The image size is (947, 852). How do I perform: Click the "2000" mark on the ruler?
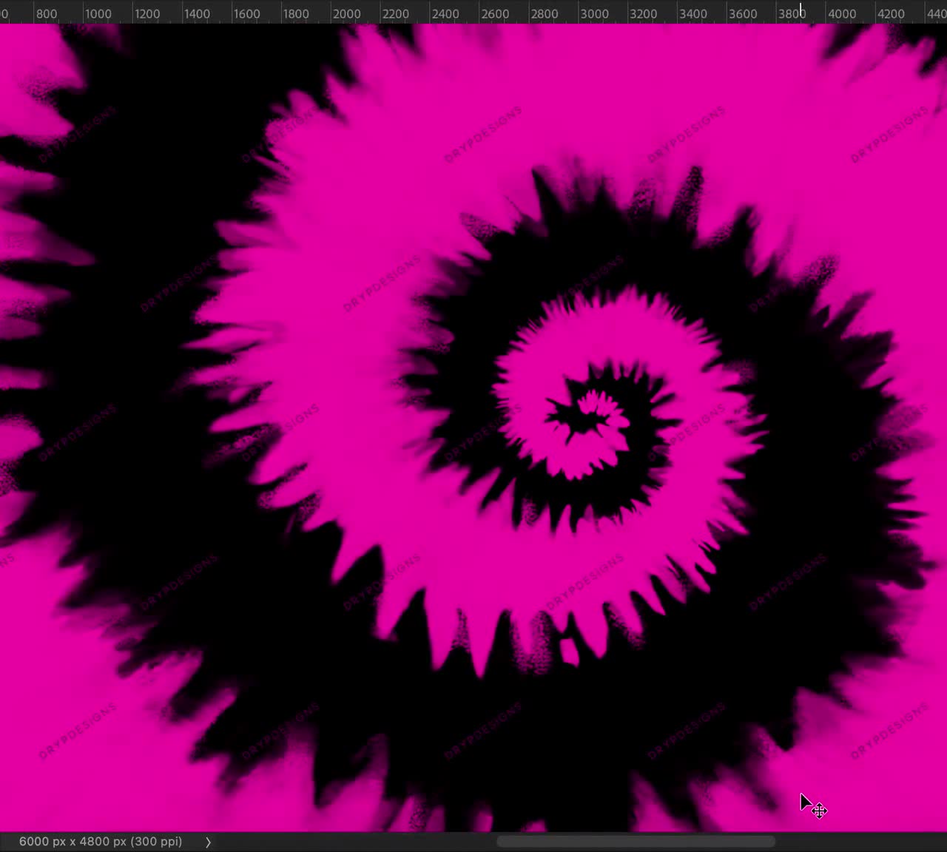click(346, 14)
